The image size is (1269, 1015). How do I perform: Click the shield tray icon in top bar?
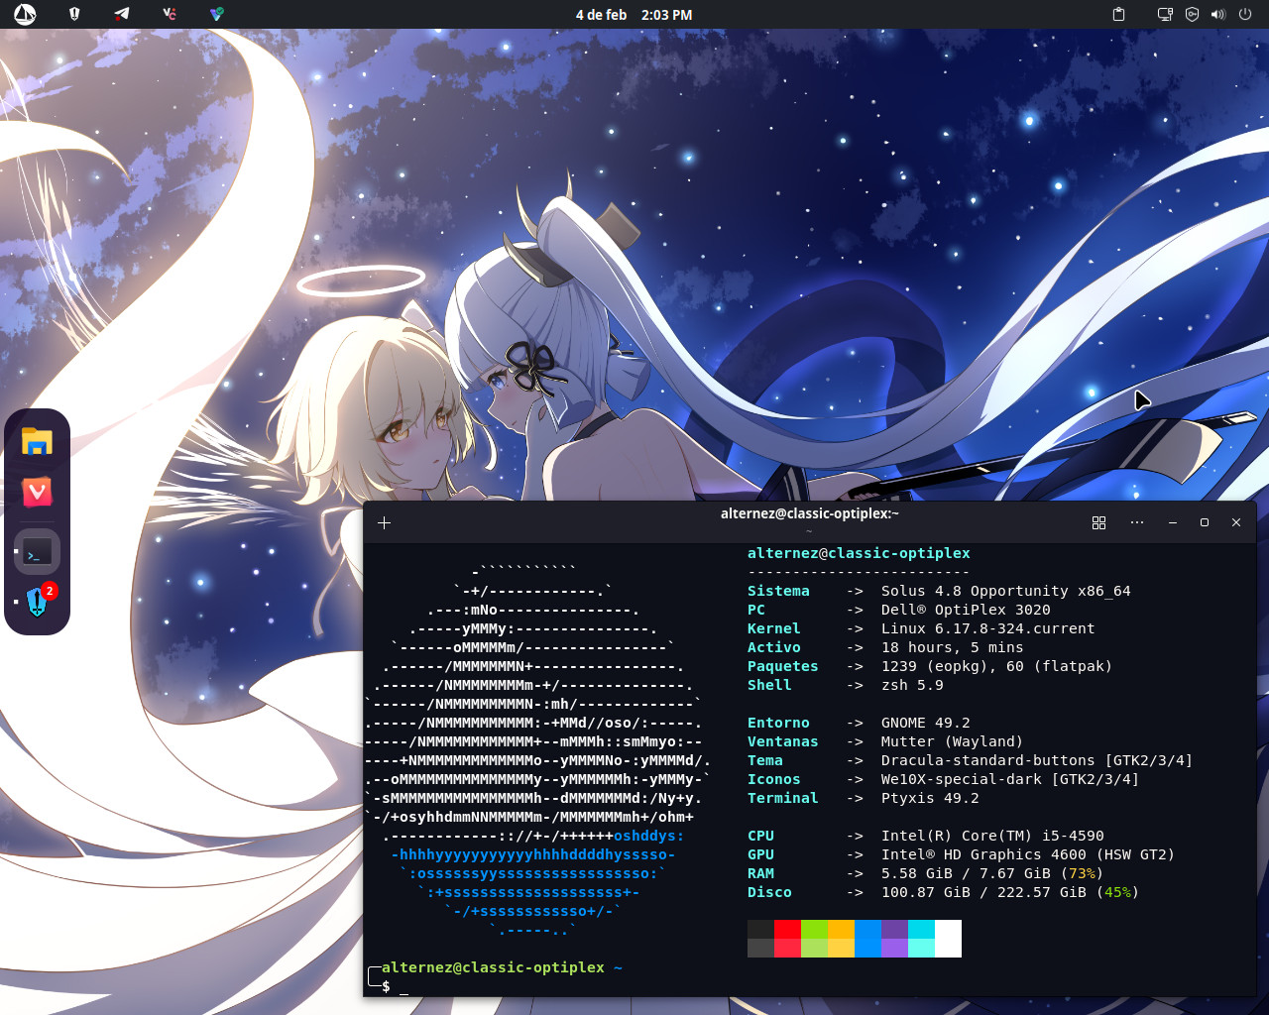point(74,14)
